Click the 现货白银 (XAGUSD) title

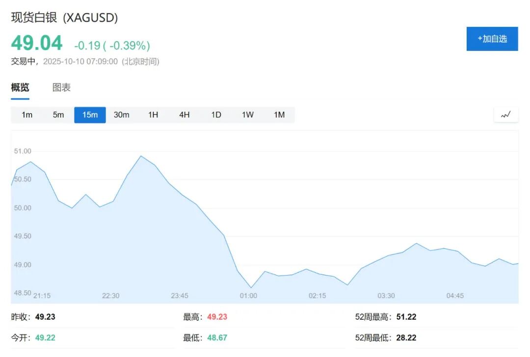tap(64, 18)
